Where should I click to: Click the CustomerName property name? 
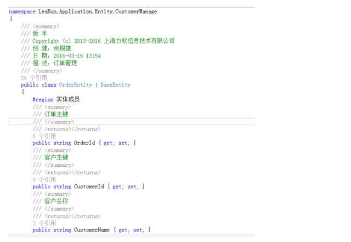(92, 230)
